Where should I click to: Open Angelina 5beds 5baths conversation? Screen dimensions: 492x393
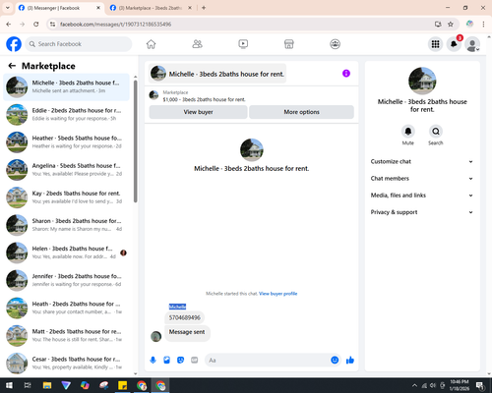pyautogui.click(x=67, y=170)
